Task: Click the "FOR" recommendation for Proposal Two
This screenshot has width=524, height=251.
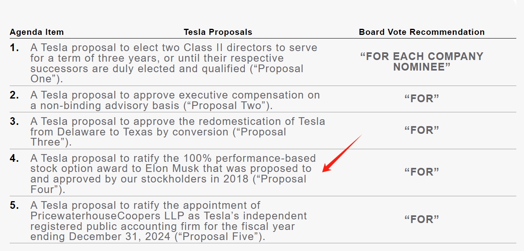Action: (421, 99)
